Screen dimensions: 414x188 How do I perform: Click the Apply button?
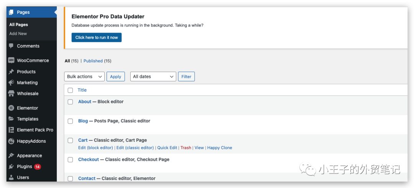116,76
